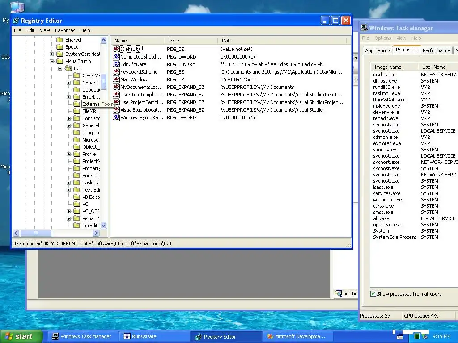Screen dimensions: 458x343
Task: Click the open 8.0 folder icon
Action: point(68,68)
